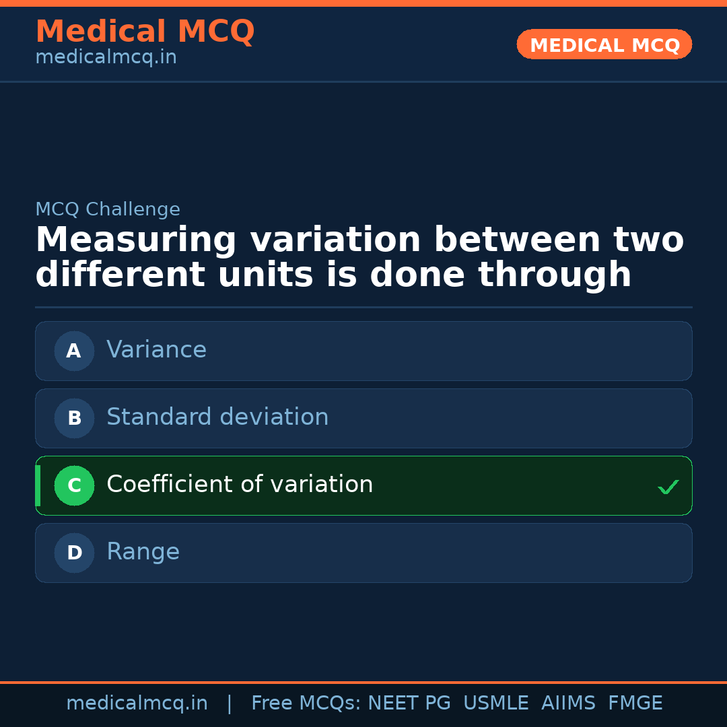Click the MCQ Challenge label

108,209
